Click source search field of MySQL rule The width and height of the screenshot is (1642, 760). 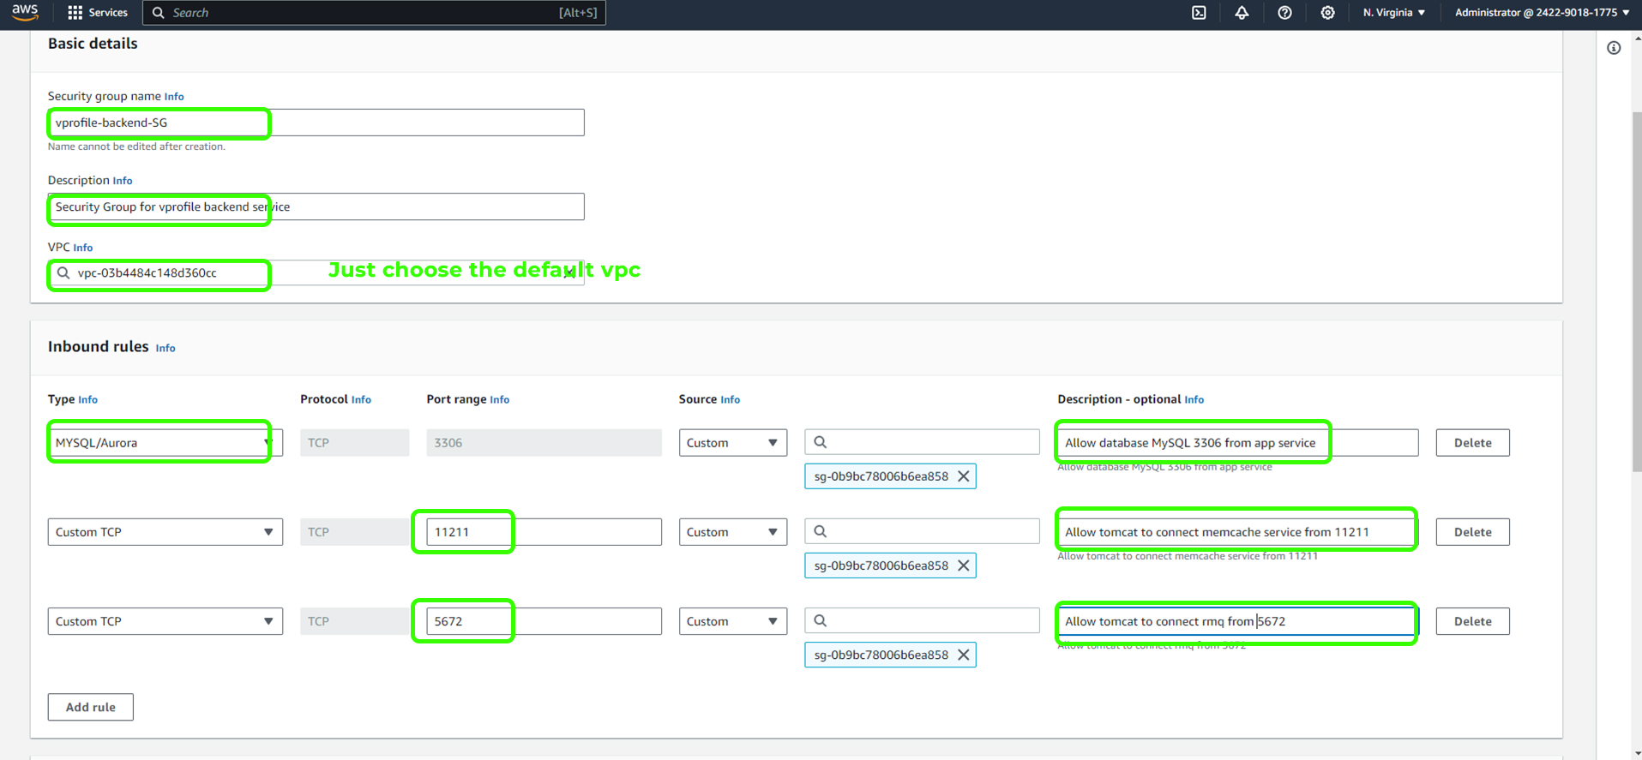922,442
